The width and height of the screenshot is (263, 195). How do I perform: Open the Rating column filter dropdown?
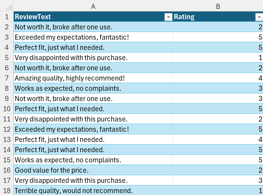[259, 17]
